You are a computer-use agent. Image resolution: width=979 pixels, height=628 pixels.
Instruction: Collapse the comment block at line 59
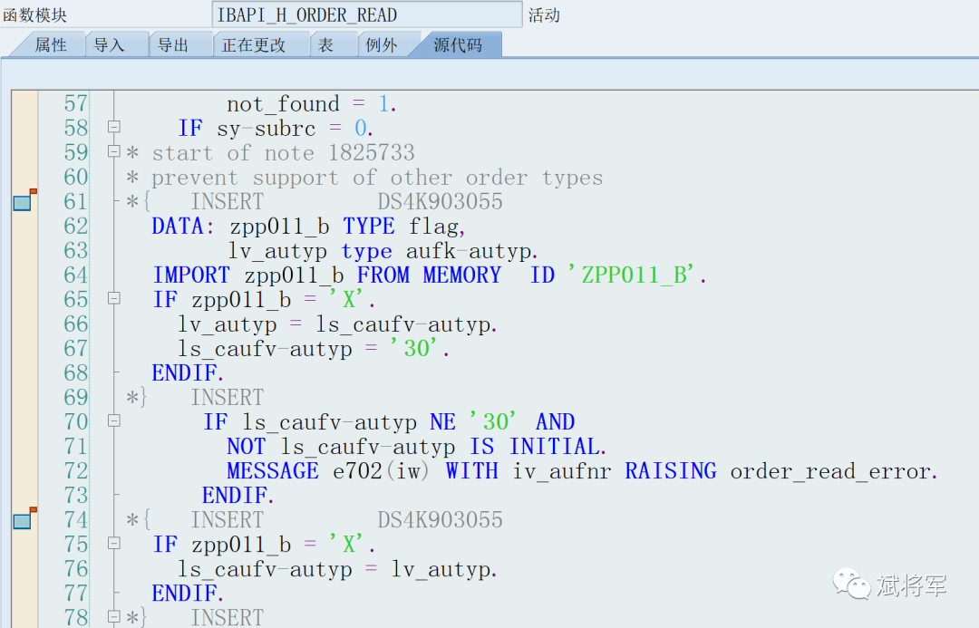point(113,151)
